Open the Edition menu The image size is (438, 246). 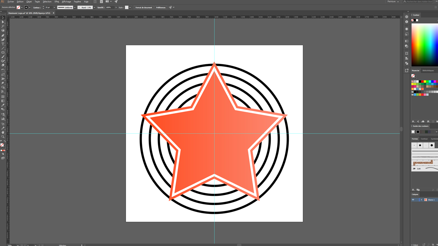pos(20,2)
